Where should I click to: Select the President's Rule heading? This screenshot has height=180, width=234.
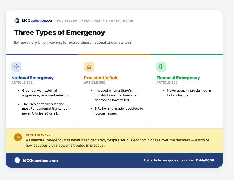[101, 78]
